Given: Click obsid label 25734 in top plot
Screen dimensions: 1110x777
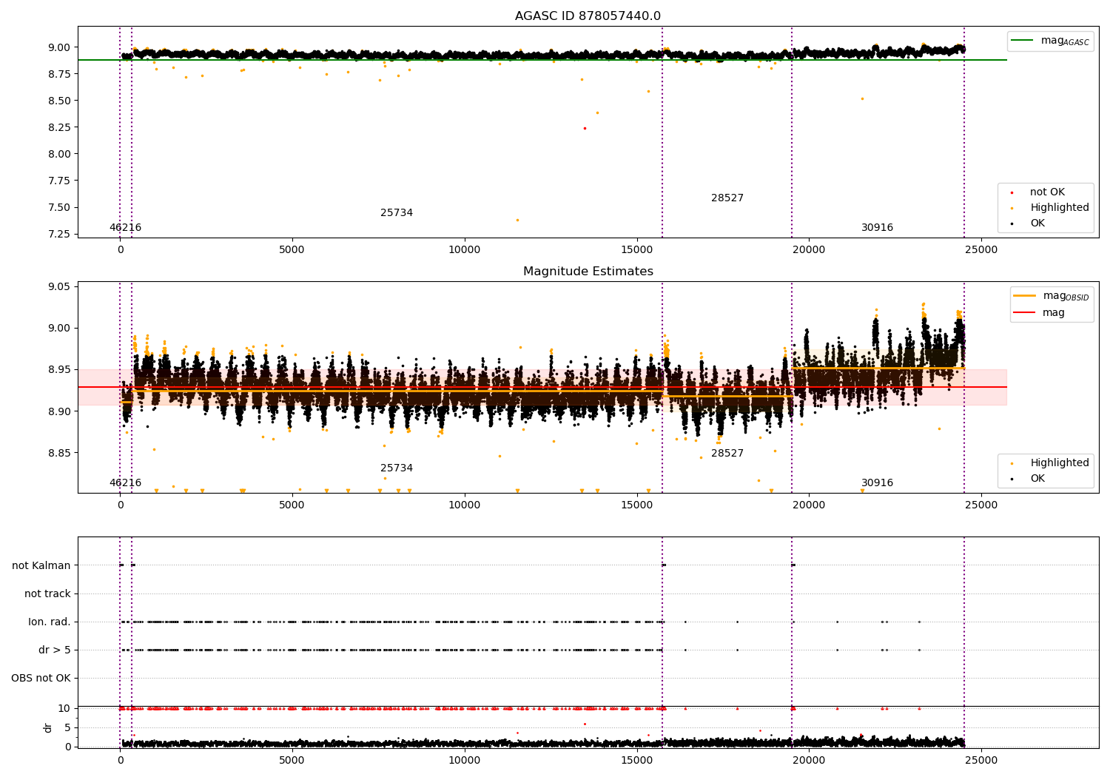Looking at the screenshot, I should [397, 213].
